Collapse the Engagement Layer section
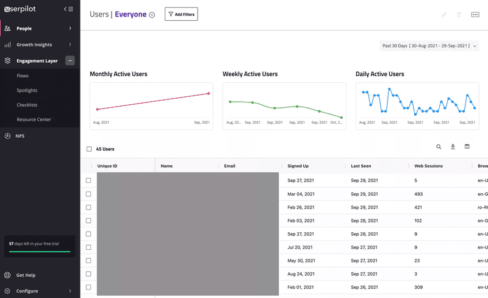Viewport: 488px width, 298px height. coord(70,61)
